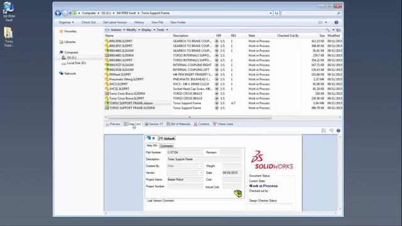Screen dimensions: 402x226
Task: Click the search magnifier icon
Action: pyautogui.click(x=339, y=13)
